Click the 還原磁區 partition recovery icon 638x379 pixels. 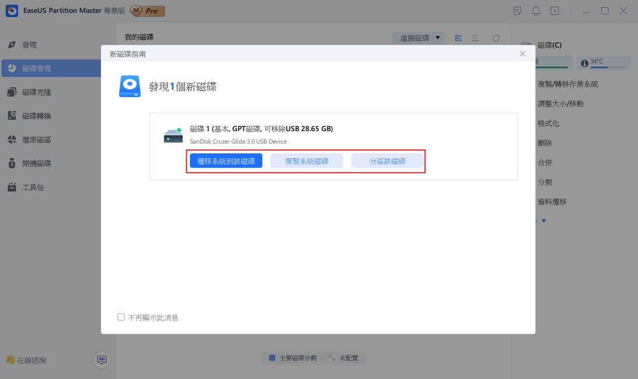click(x=12, y=140)
